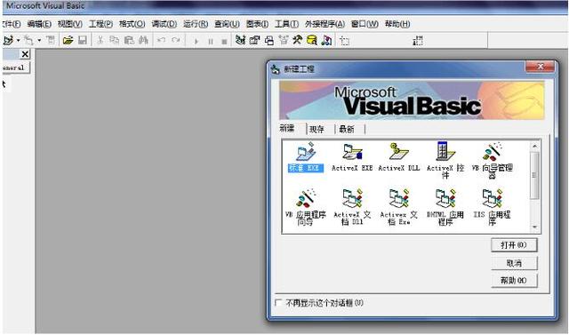The height and width of the screenshot is (335, 569).
Task: Open the Form Layout Window icon
Action: point(268,40)
